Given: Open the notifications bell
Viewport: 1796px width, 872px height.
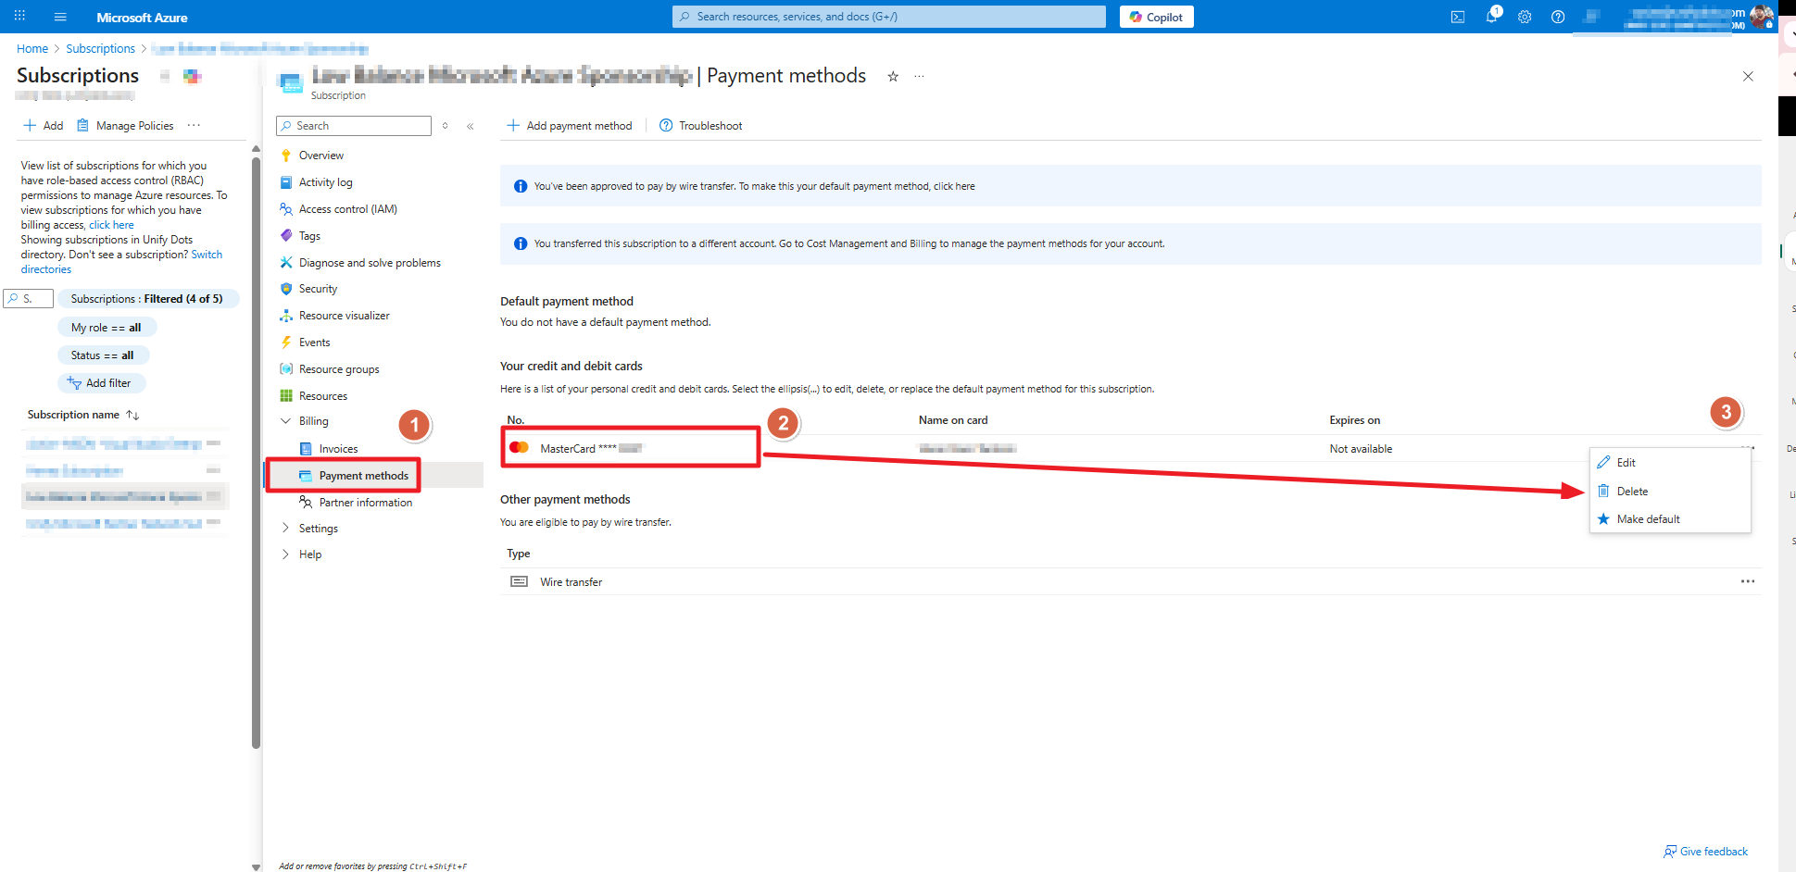Looking at the screenshot, I should (1491, 16).
